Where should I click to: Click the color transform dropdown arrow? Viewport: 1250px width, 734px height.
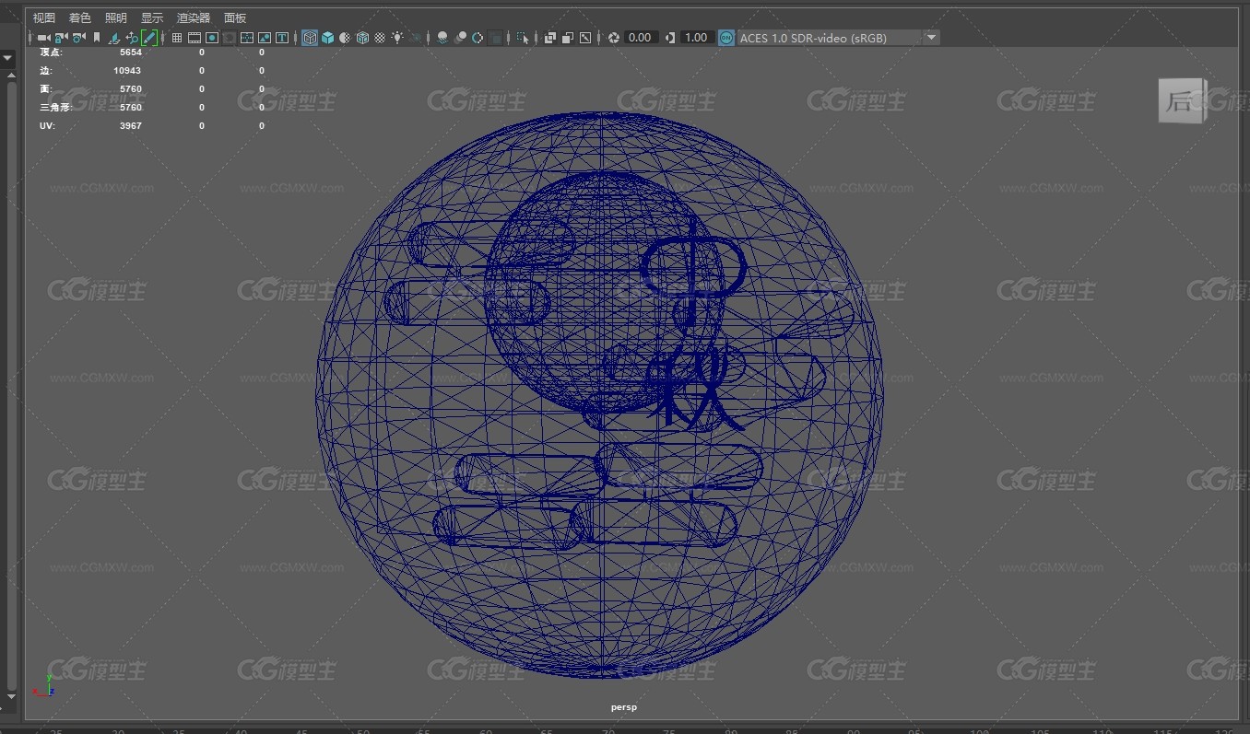click(932, 38)
